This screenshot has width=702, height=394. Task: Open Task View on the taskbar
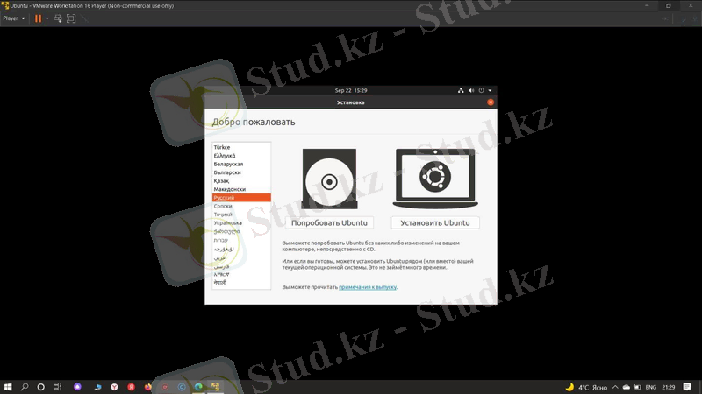click(x=57, y=387)
